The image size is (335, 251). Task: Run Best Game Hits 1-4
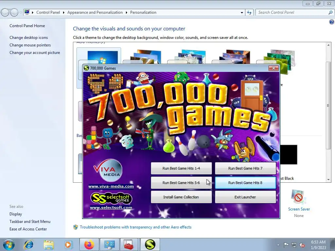pos(181,168)
